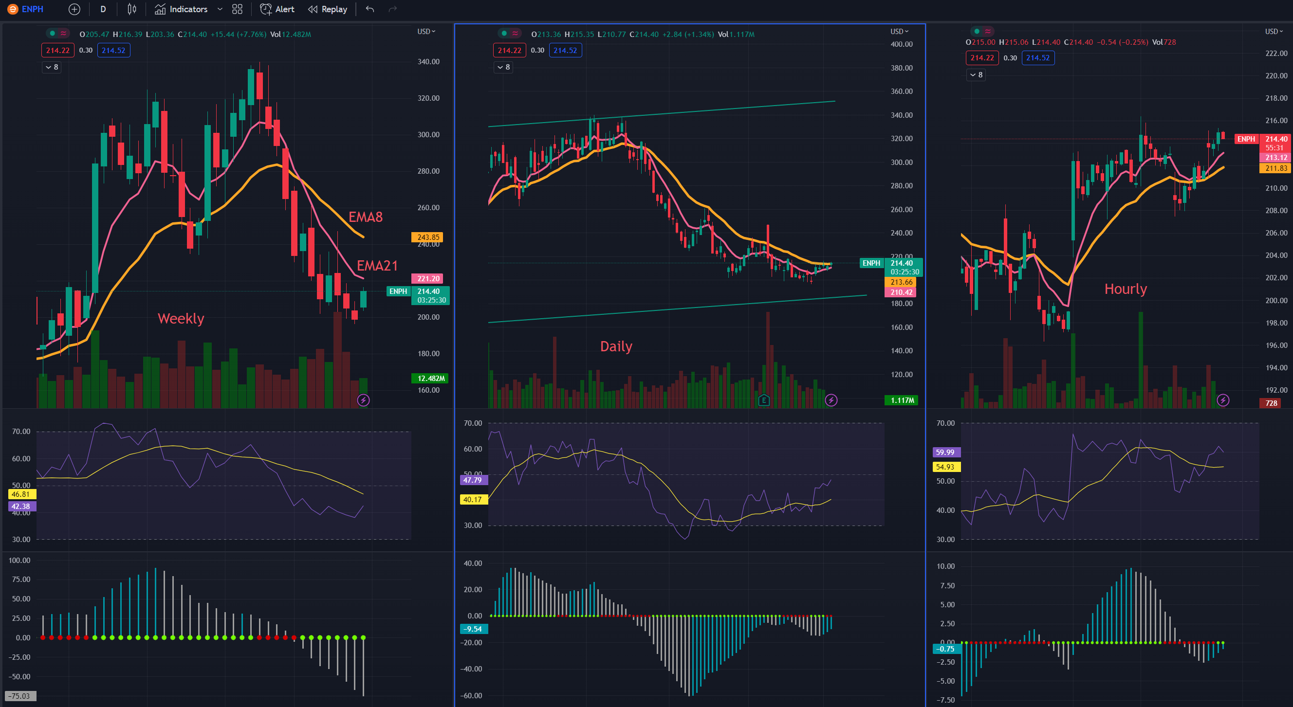Open the candlestick chart style selector
The image size is (1293, 707).
click(x=131, y=9)
